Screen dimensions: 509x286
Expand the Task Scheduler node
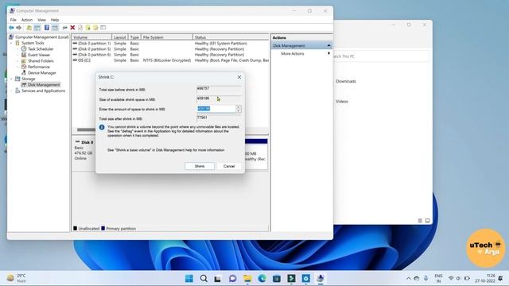point(17,49)
